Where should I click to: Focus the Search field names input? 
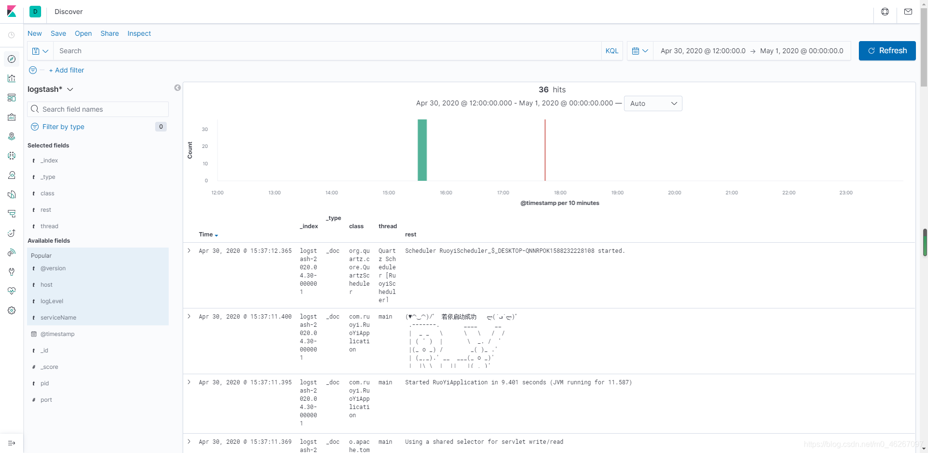coord(98,109)
